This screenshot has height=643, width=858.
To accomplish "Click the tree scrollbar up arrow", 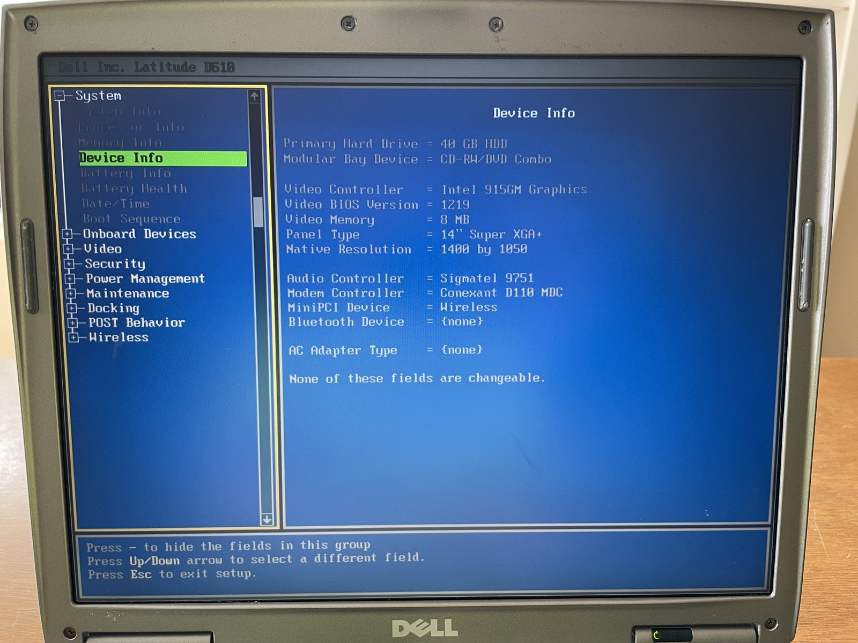I will [x=255, y=96].
